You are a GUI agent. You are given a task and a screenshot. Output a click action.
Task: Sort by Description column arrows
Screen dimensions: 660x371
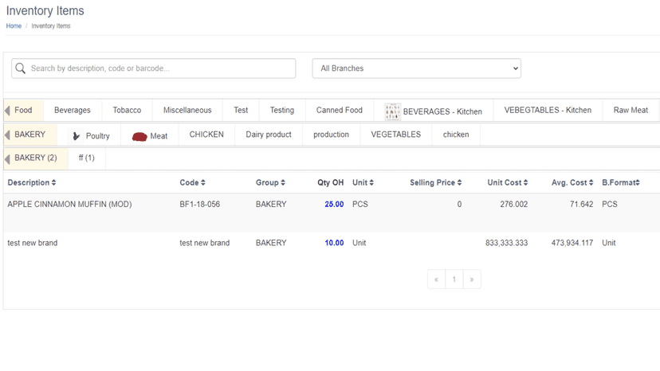pos(54,182)
